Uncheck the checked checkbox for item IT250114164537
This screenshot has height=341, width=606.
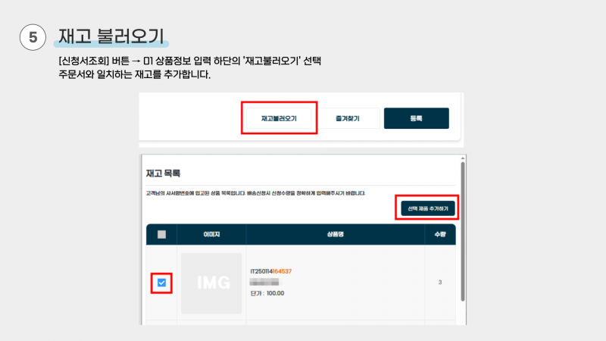click(x=161, y=283)
